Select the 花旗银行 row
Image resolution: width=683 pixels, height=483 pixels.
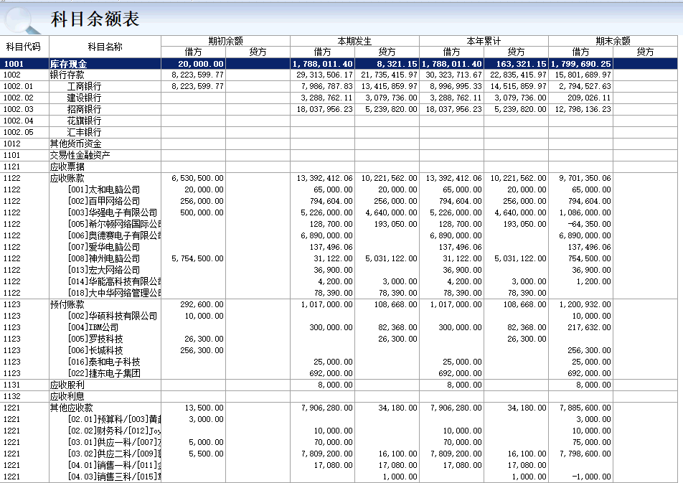339,121
